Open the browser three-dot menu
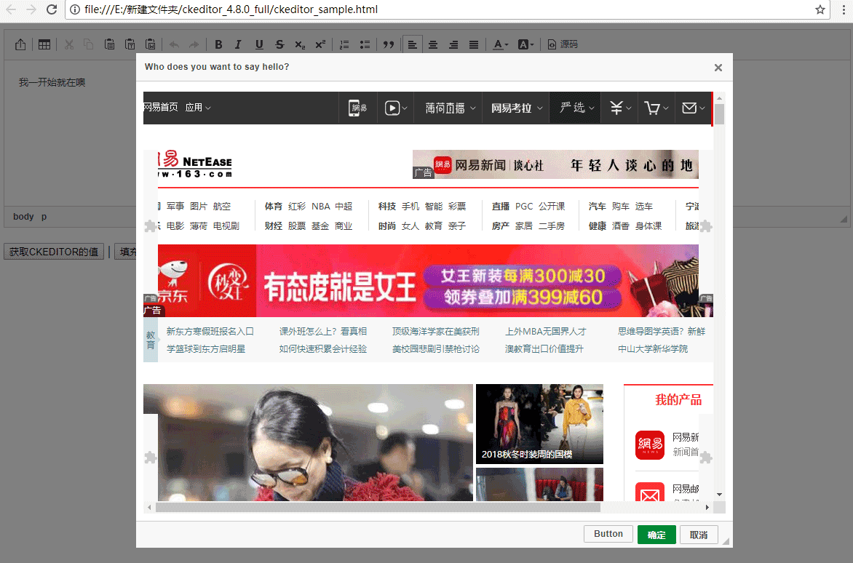 click(844, 9)
